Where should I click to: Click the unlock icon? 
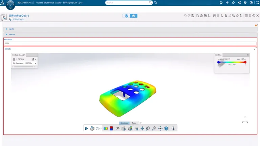230,16
